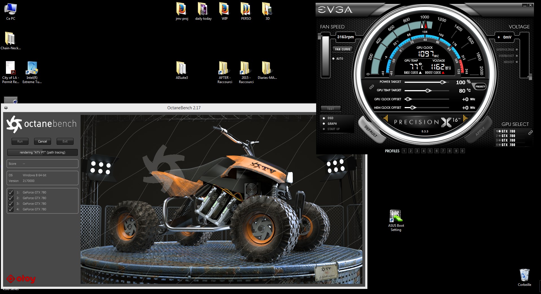Click the GPU sync link icon in GPU Select
The width and height of the screenshot is (541, 294).
(x=530, y=132)
